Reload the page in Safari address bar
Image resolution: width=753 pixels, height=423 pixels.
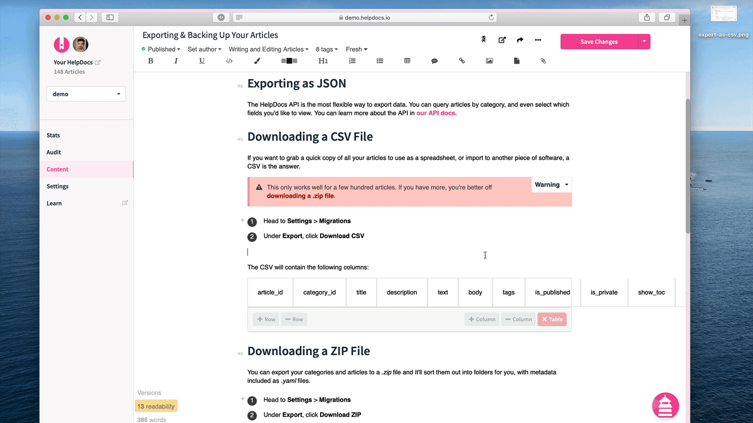pyautogui.click(x=491, y=17)
